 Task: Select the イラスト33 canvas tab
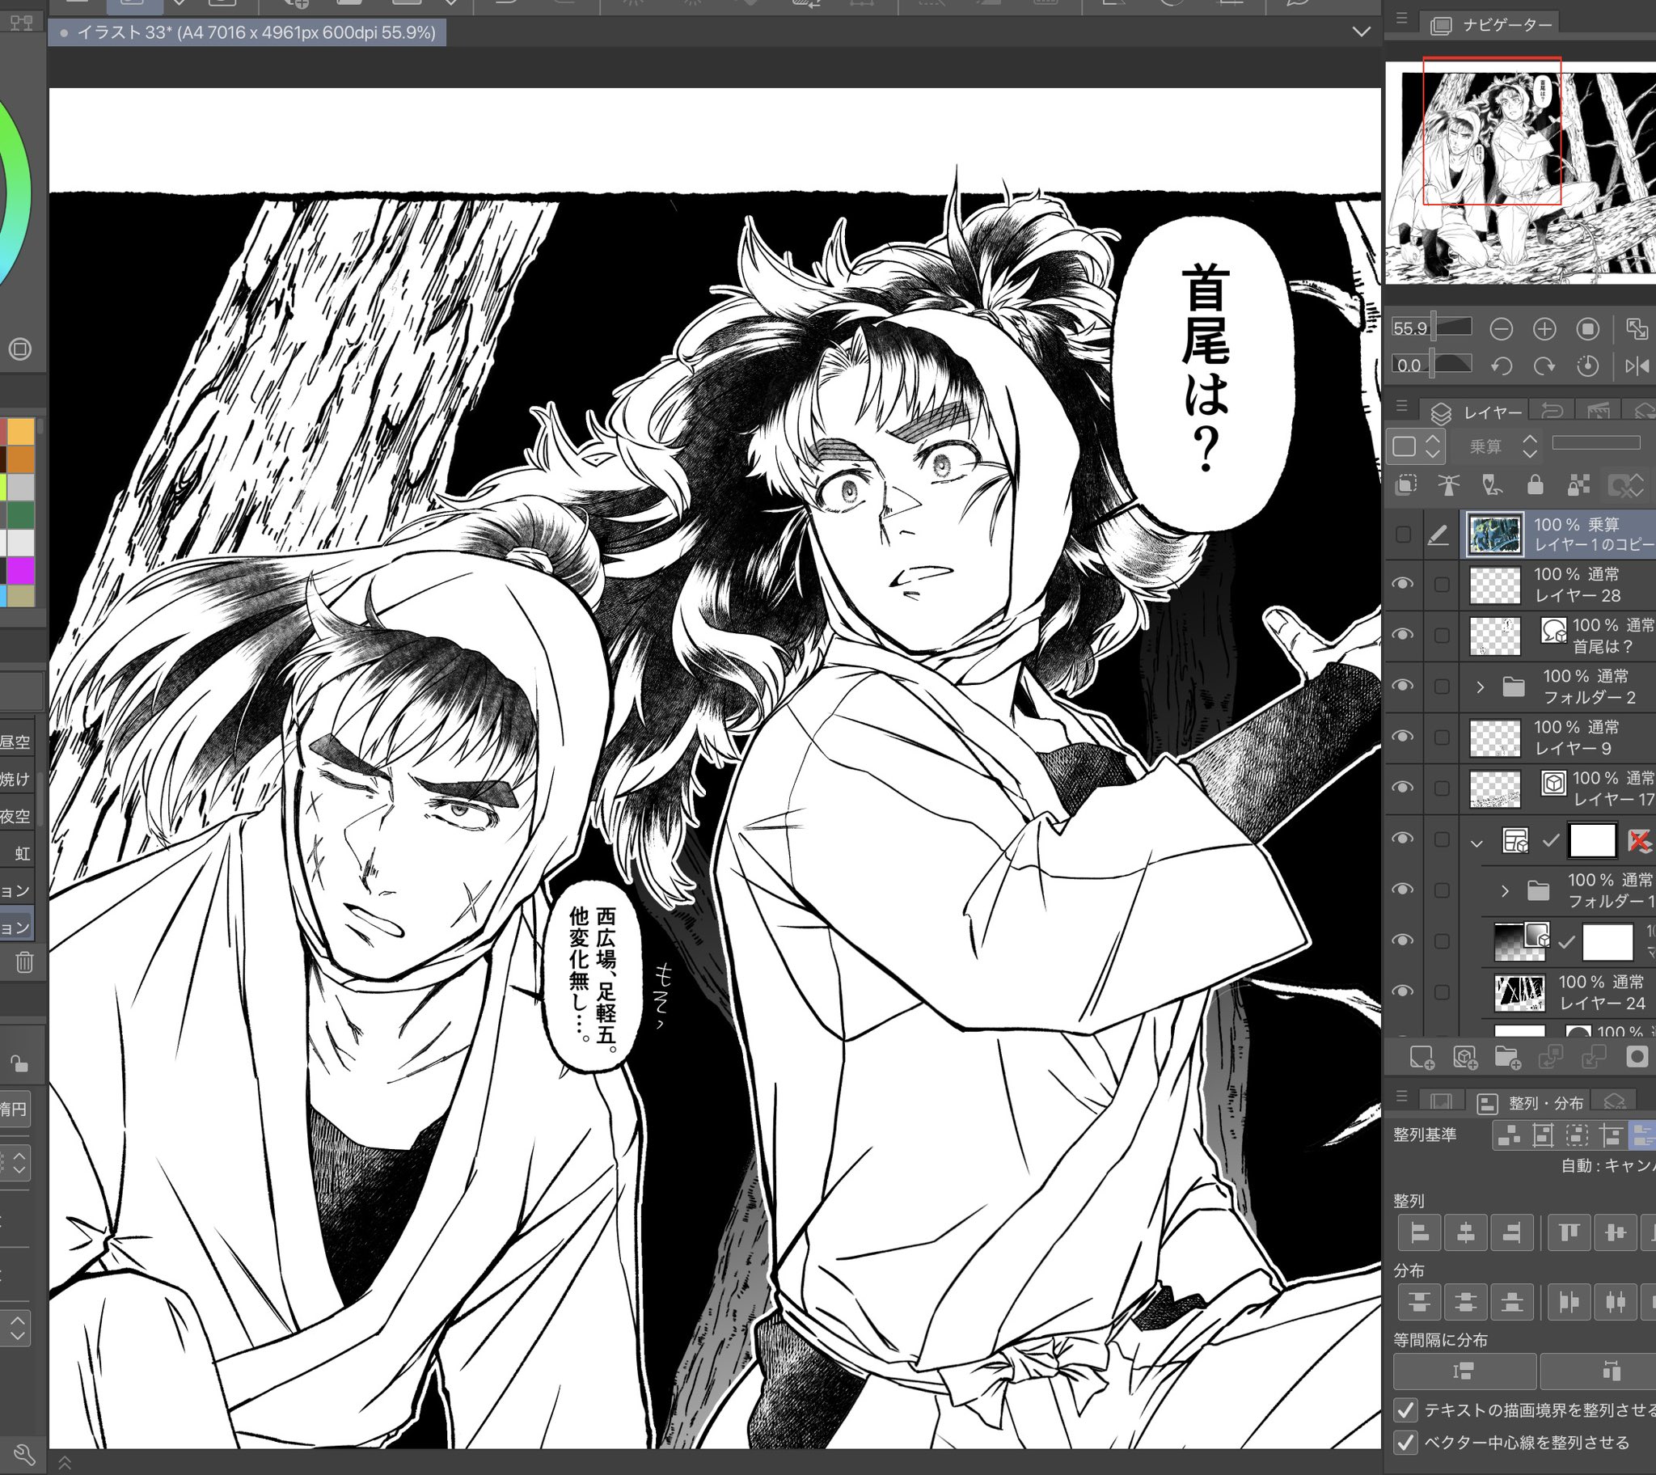coord(248,33)
